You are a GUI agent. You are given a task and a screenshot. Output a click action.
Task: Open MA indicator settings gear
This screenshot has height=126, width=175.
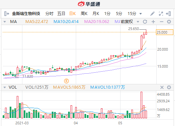[x=169, y=22]
